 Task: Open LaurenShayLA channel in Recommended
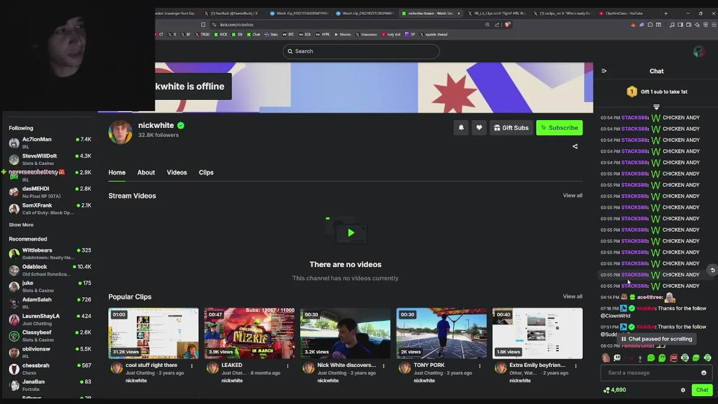click(x=49, y=319)
